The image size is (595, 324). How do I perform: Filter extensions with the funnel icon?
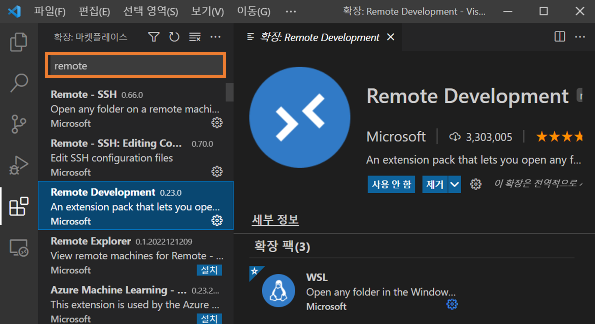point(154,37)
